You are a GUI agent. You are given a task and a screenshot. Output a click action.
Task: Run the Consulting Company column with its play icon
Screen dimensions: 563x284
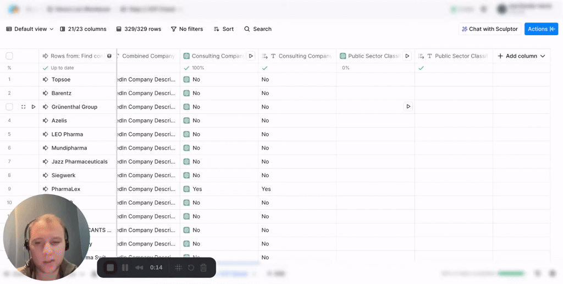tap(251, 56)
